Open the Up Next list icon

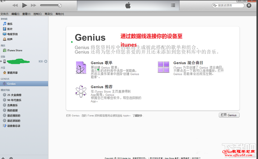pos(173,5)
